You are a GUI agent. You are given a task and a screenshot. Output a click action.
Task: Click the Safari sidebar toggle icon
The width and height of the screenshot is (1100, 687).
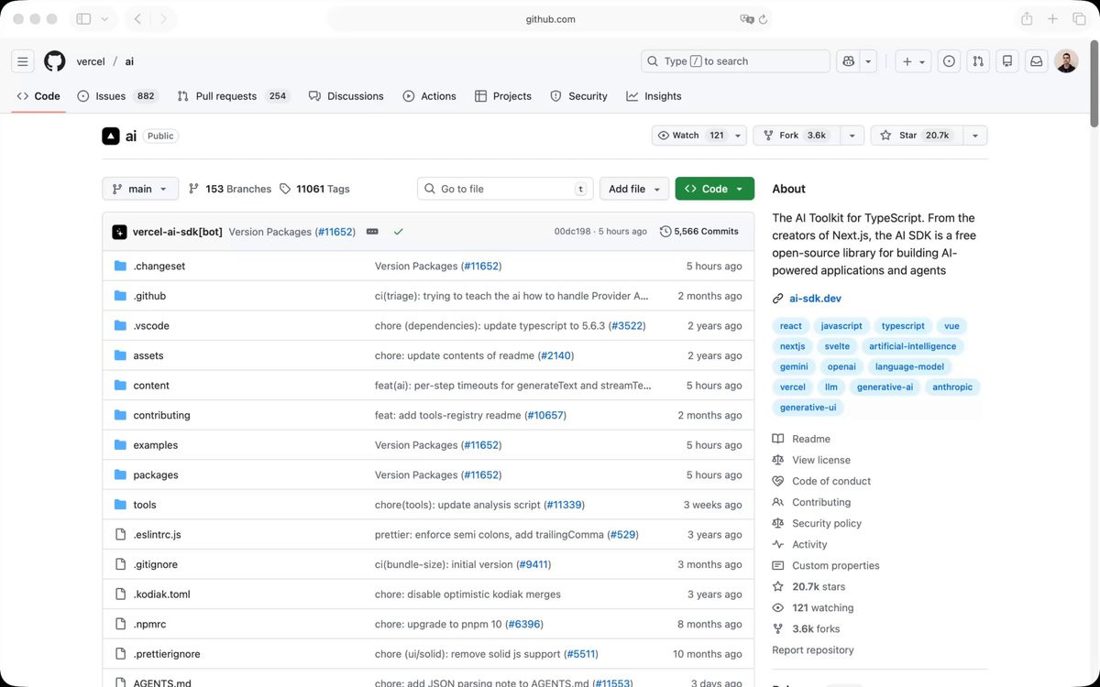pyautogui.click(x=83, y=19)
